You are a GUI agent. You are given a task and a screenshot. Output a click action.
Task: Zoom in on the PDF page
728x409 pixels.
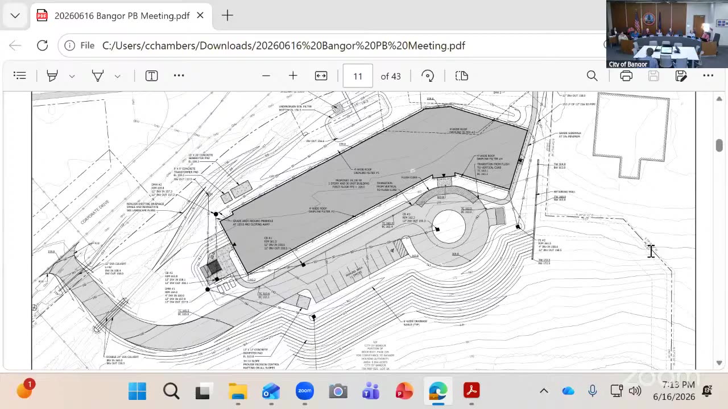(x=293, y=76)
